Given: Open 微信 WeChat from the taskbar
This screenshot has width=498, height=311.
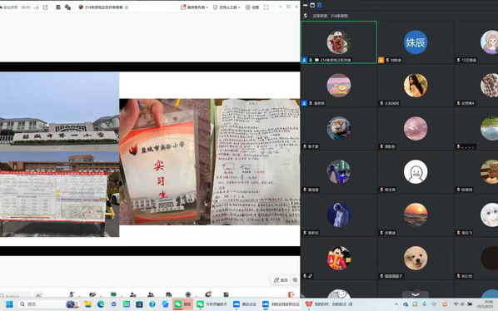Looking at the screenshot, I should pos(183,304).
